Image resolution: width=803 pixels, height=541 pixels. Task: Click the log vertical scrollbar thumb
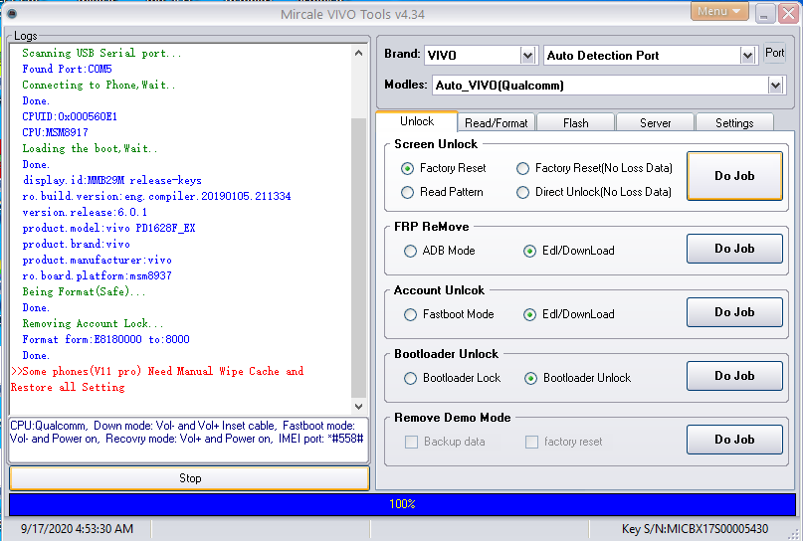coord(358,258)
